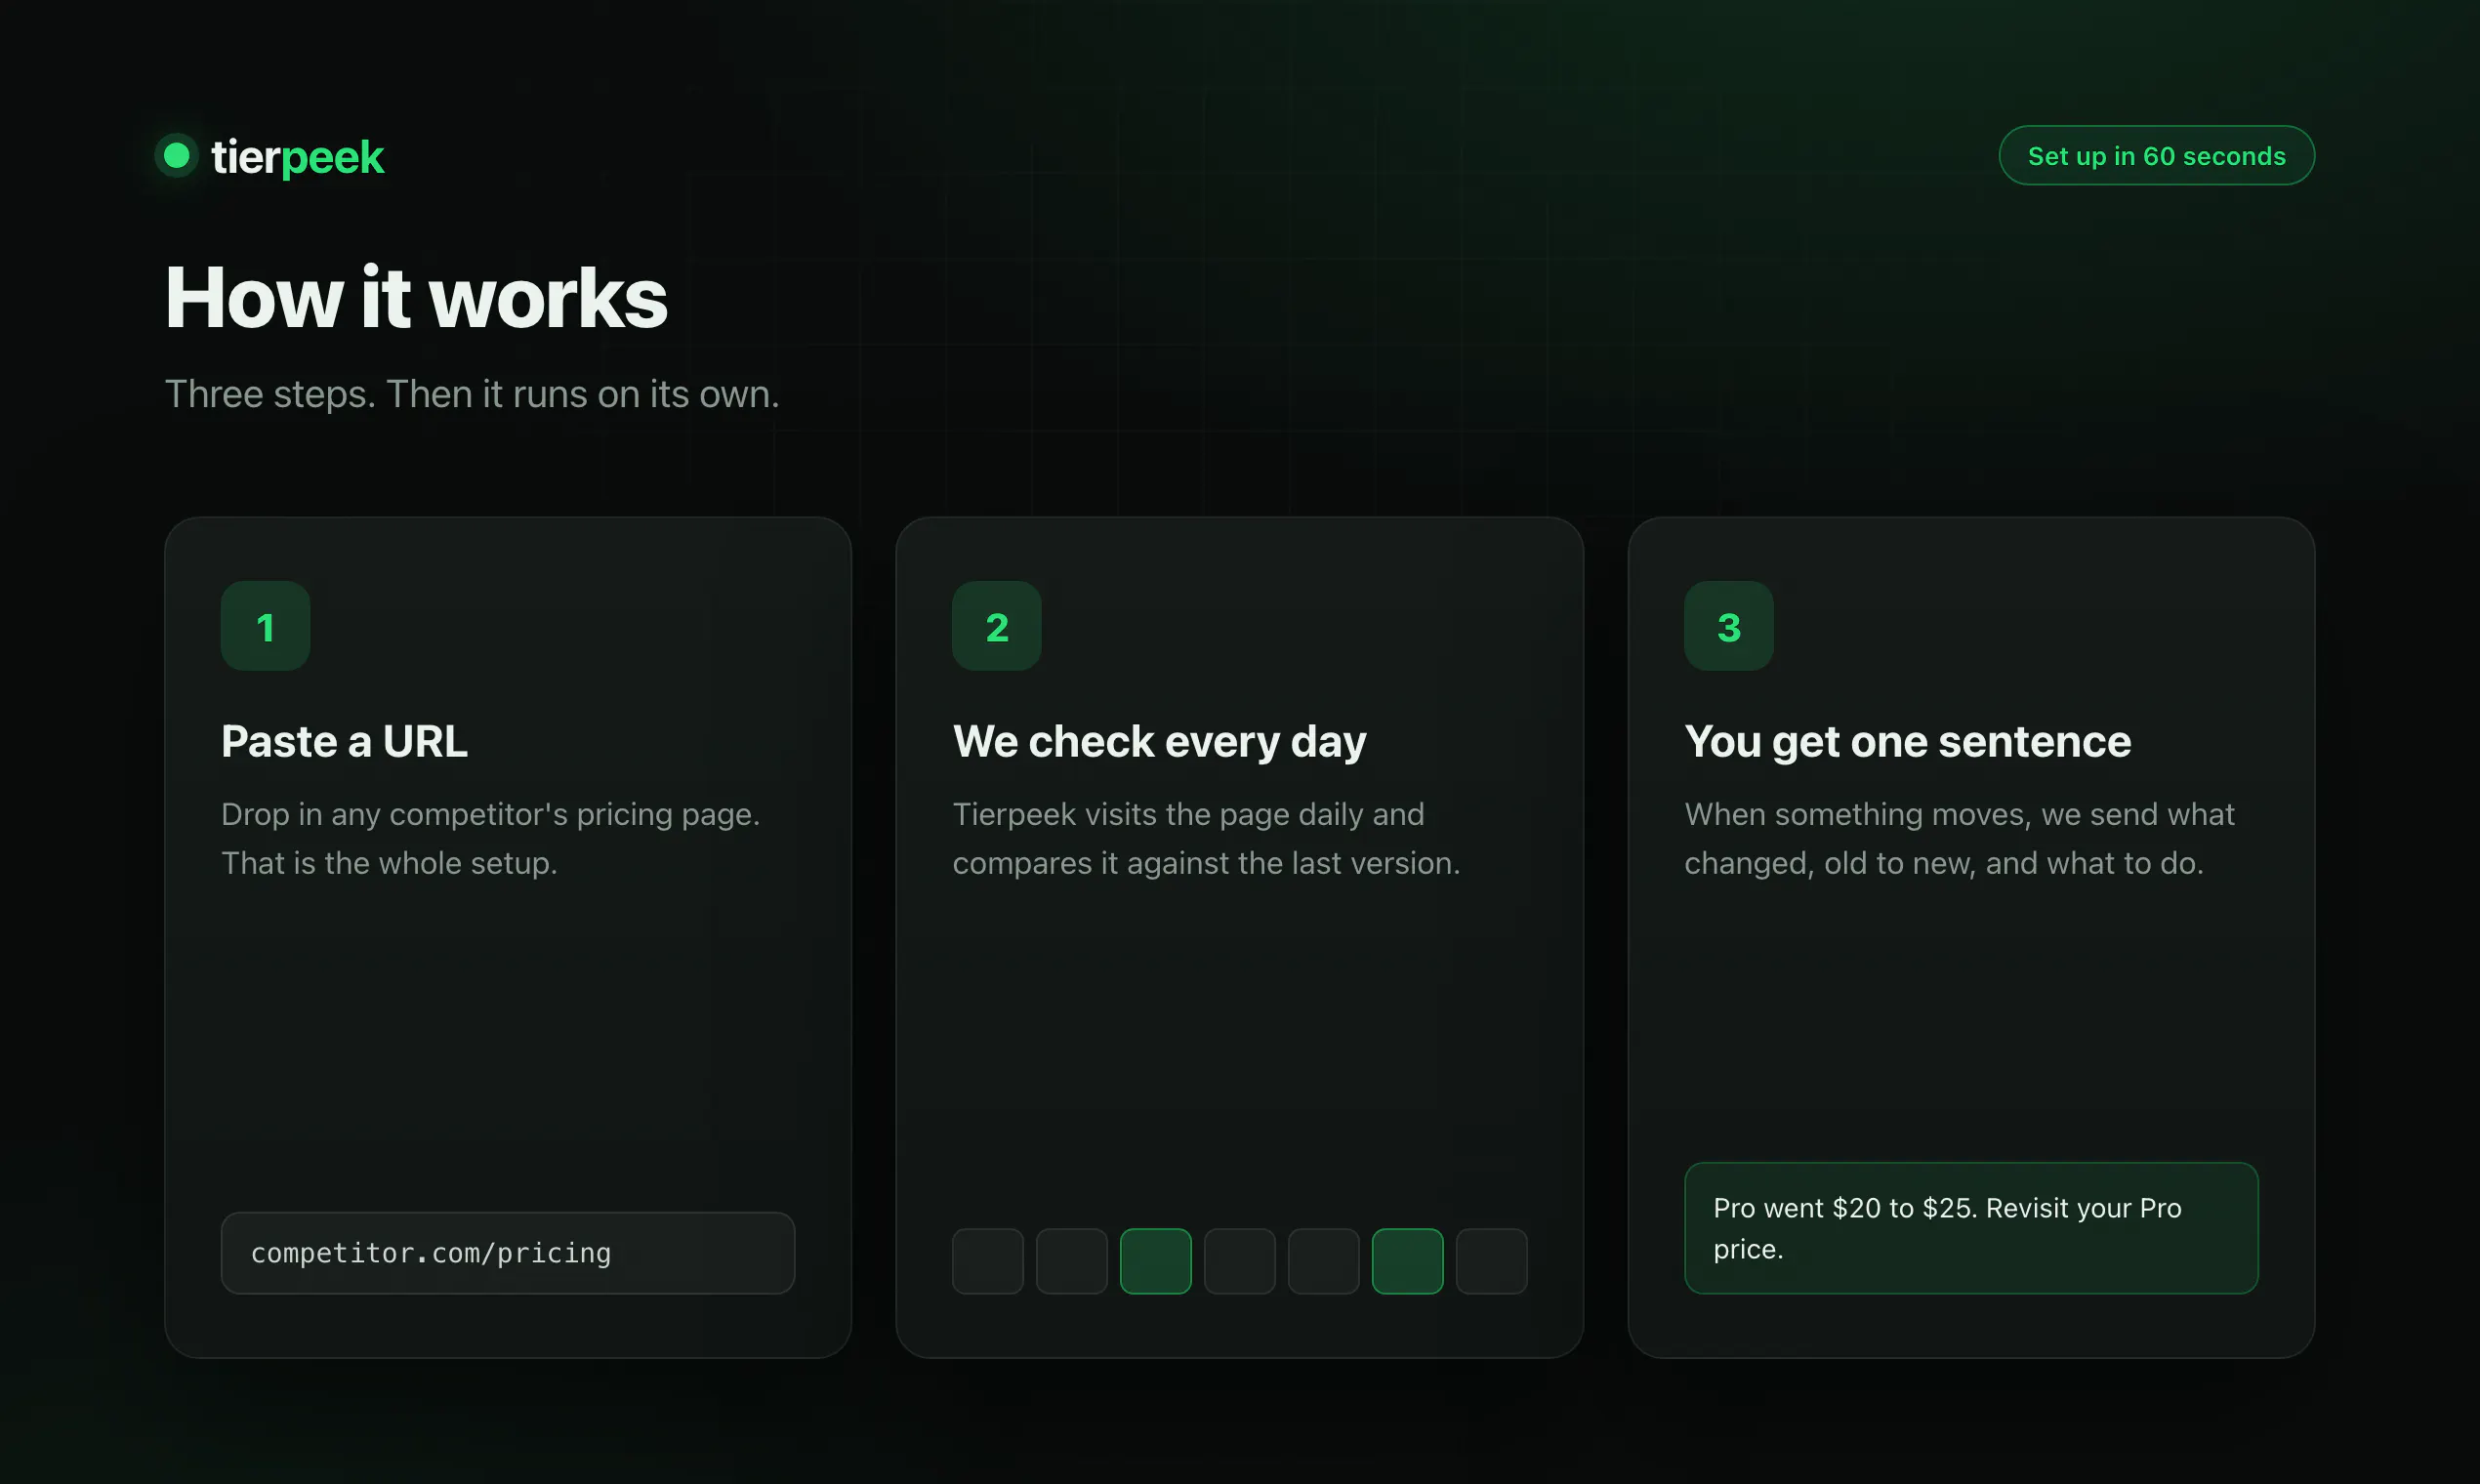
Task: Click the 'You get one sentence' card title
Action: point(1907,742)
